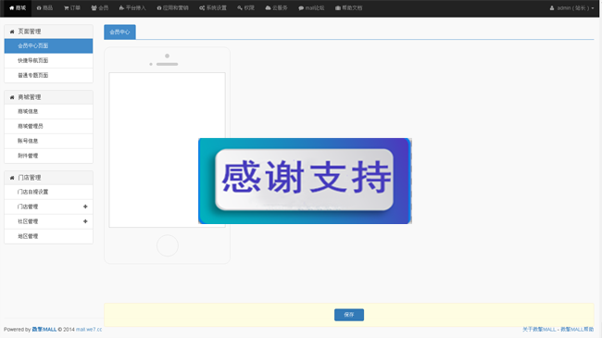This screenshot has height=338, width=602.
Task: Click the plus icon beside 社区管理
Action: point(85,221)
